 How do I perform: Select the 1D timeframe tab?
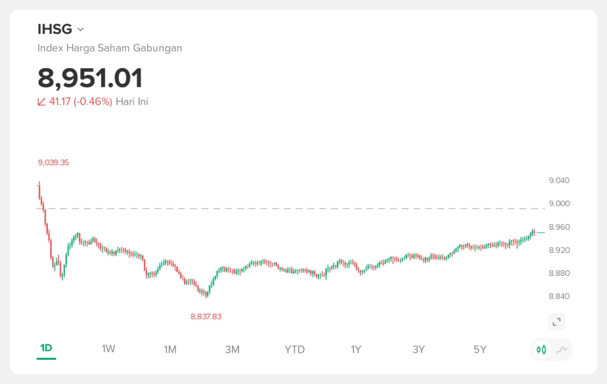[x=46, y=349]
